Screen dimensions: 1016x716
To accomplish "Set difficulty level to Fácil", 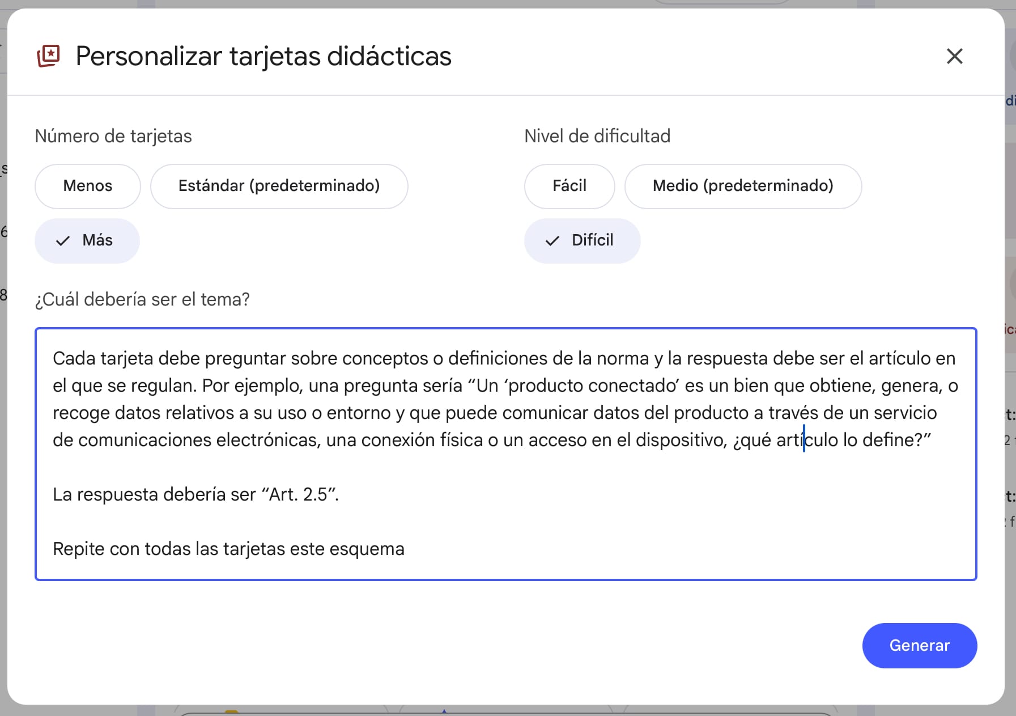I will pos(569,186).
